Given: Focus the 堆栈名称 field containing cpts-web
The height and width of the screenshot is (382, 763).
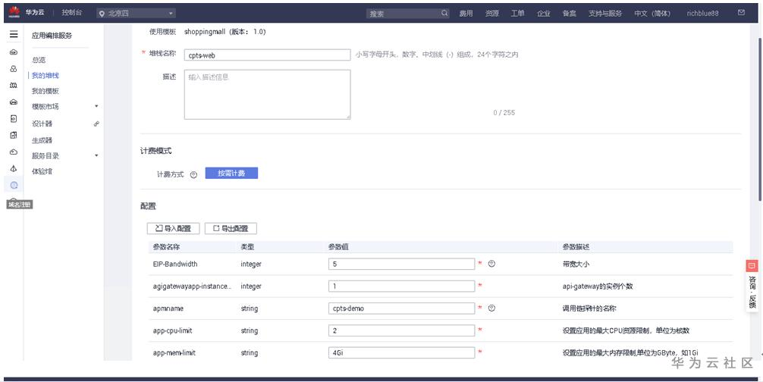Looking at the screenshot, I should pyautogui.click(x=267, y=55).
